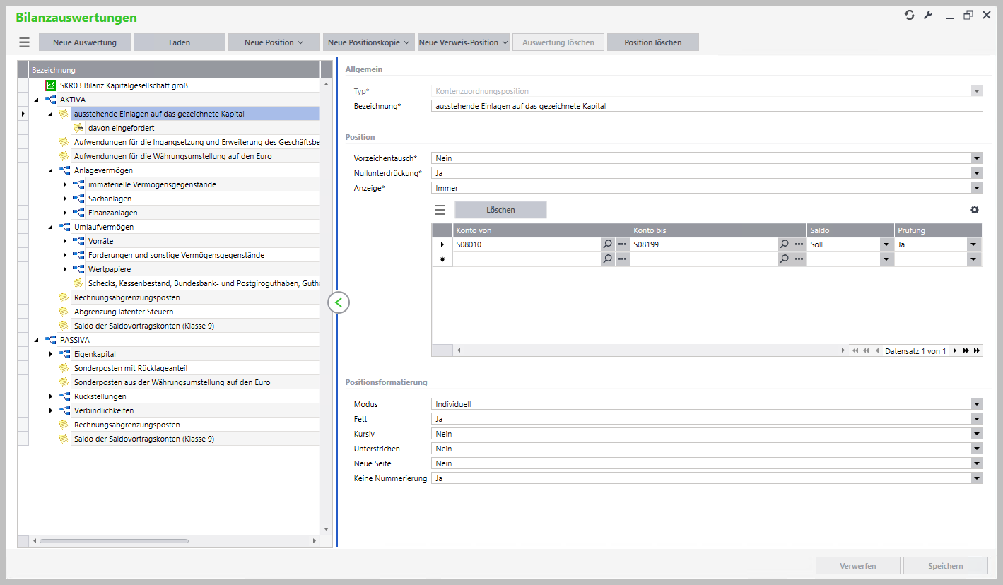Viewport: 1003px width, 585px height.
Task: Click the Position löschen button
Action: [652, 42]
